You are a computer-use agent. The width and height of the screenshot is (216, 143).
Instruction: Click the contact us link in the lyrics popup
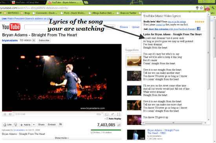point(160,25)
